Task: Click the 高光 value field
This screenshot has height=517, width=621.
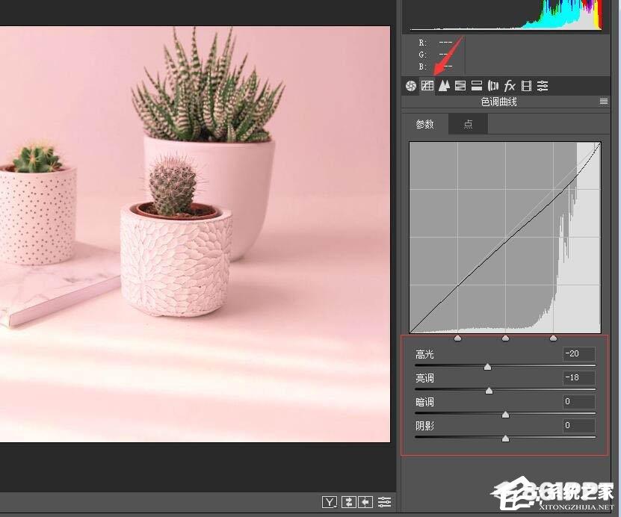Action: [x=578, y=353]
